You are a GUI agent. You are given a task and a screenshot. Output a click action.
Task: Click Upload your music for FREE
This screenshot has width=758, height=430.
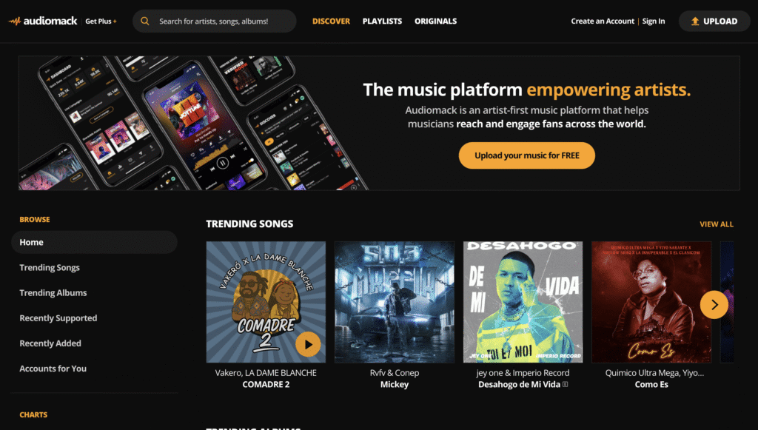(x=527, y=155)
